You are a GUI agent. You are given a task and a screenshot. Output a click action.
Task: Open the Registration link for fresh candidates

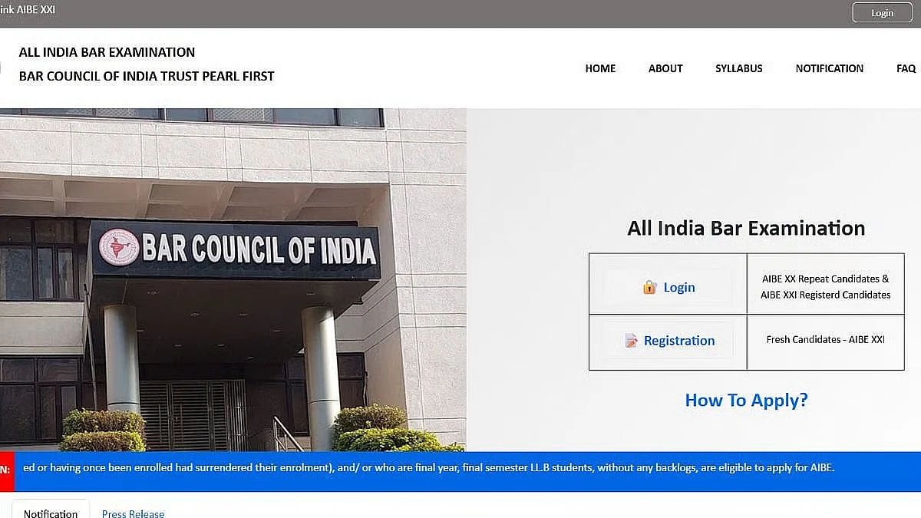(x=679, y=341)
